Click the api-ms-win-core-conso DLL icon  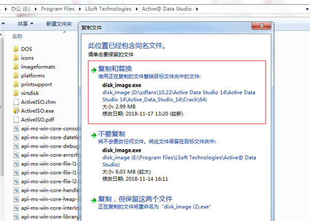16,129
